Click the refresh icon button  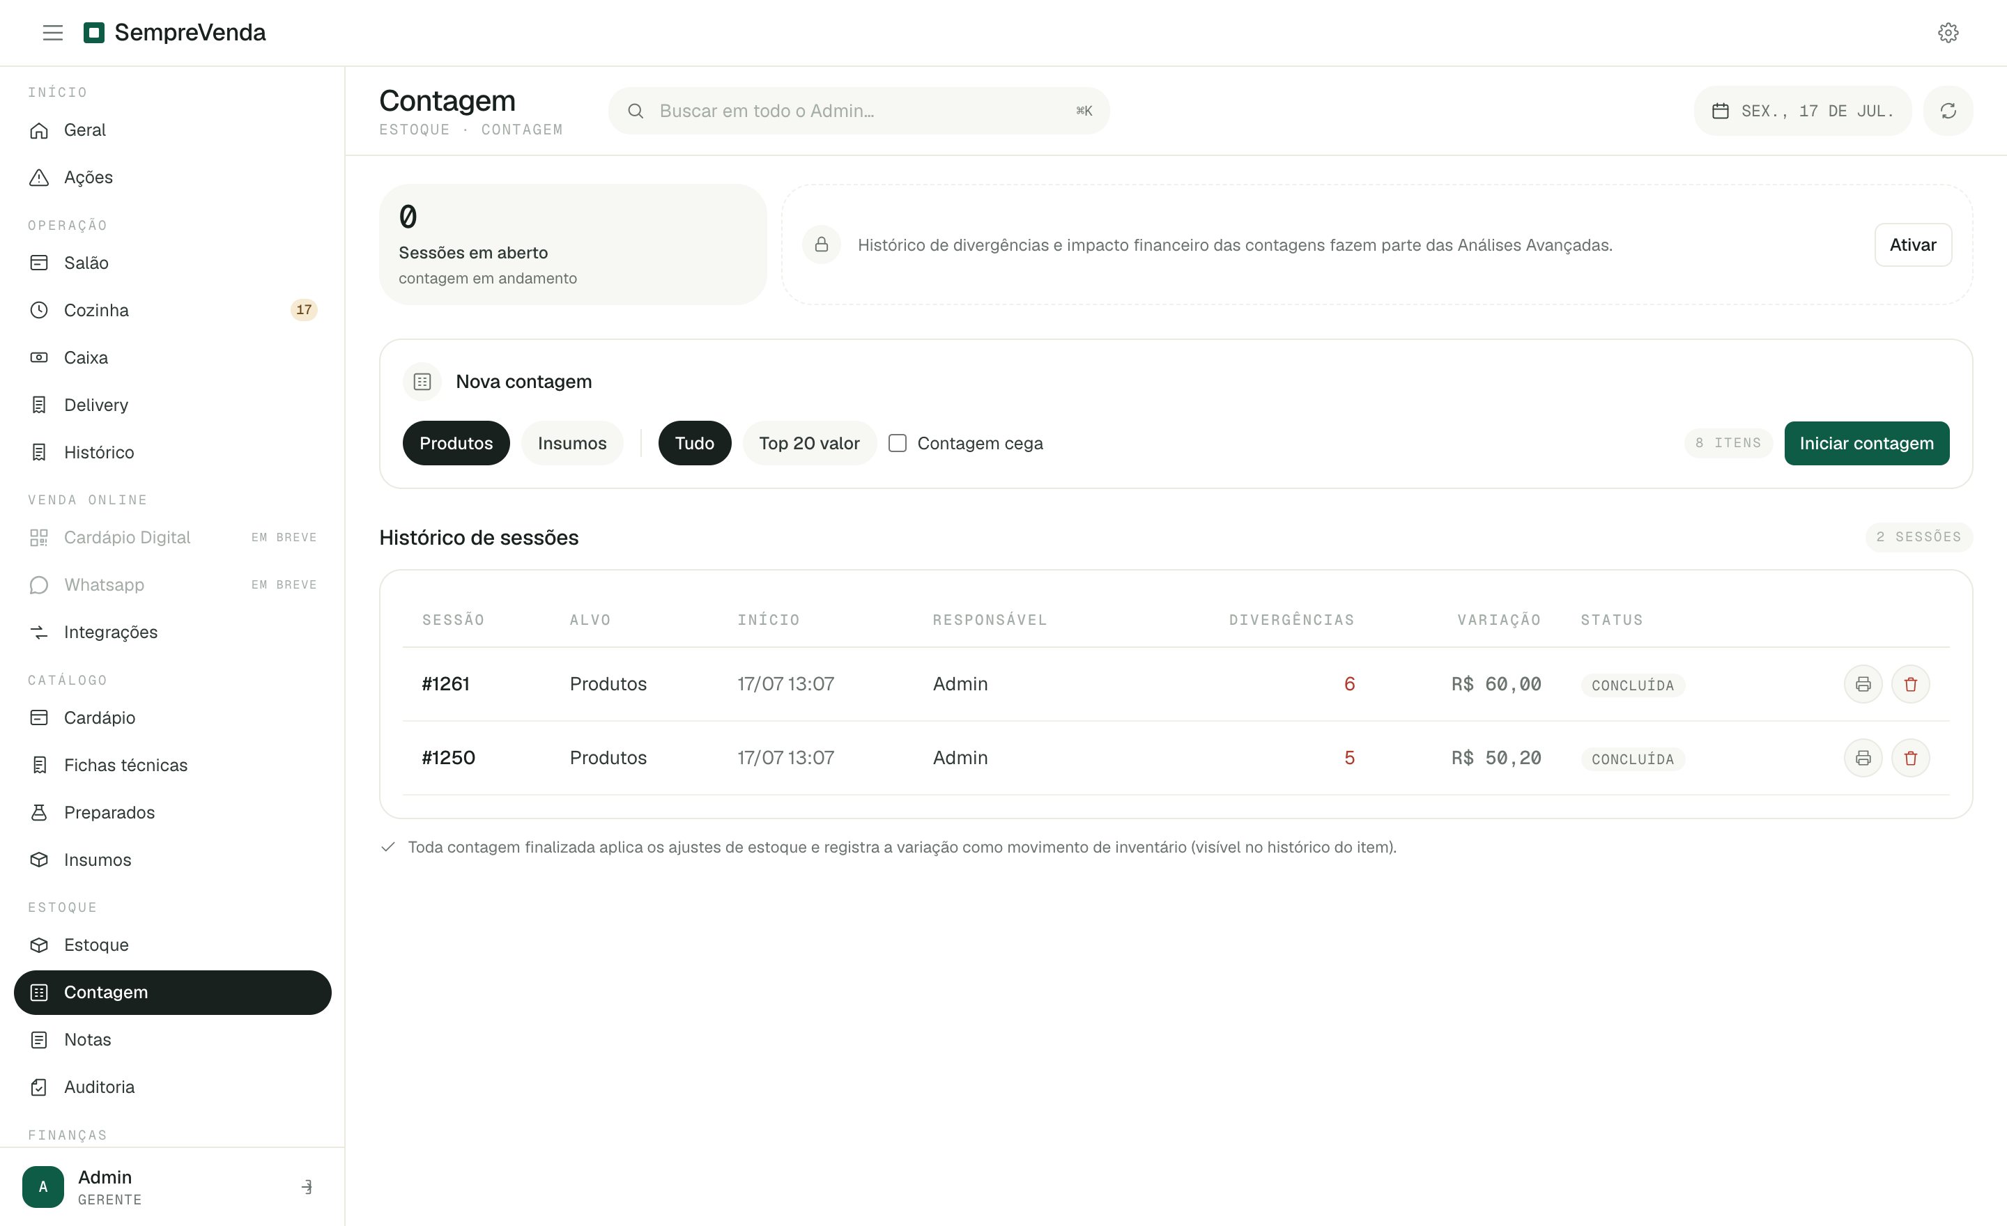[1948, 111]
